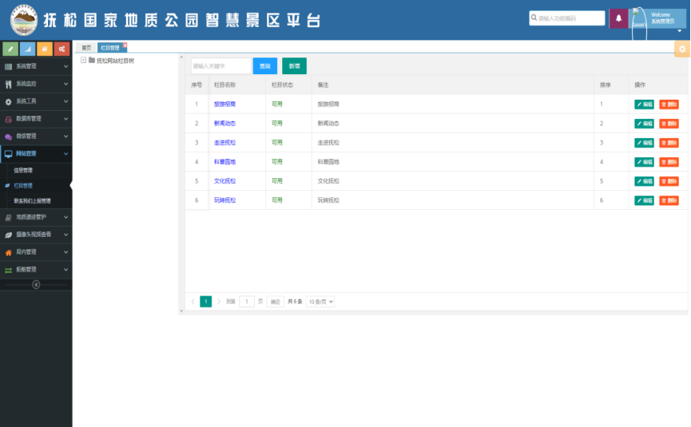Viewport: 691px width, 427px height.
Task: Open the 10条/页 page size dropdown
Action: point(320,302)
